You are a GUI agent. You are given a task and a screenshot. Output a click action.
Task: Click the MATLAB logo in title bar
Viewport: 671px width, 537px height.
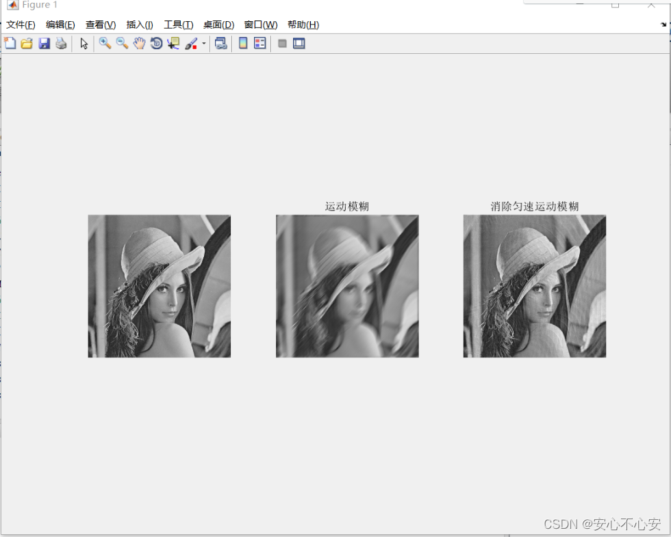[x=13, y=5]
